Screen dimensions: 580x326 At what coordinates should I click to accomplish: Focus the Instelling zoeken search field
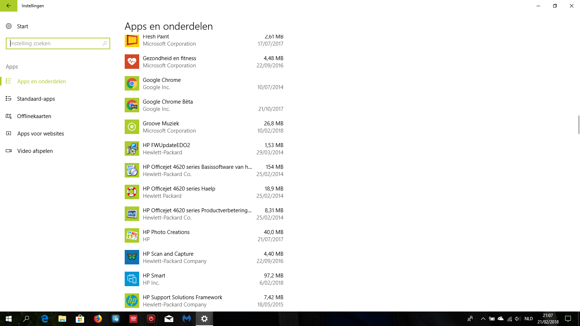coord(58,43)
